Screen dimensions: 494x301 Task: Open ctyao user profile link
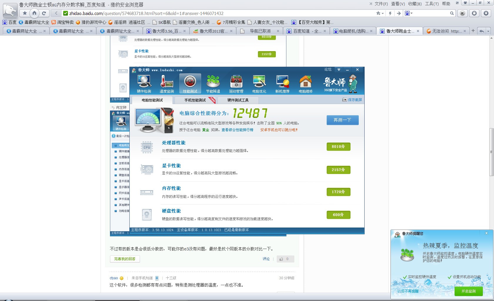tap(114, 278)
